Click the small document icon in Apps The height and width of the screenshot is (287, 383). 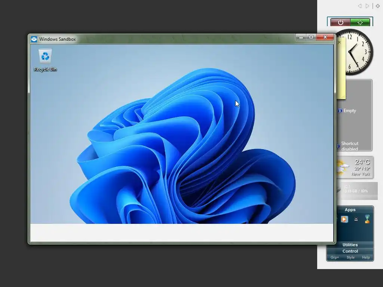click(356, 219)
